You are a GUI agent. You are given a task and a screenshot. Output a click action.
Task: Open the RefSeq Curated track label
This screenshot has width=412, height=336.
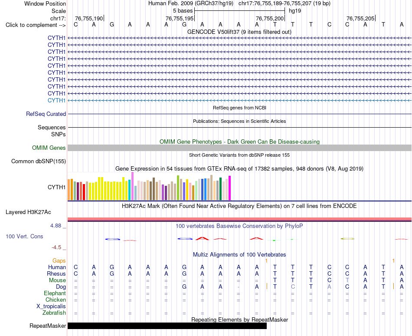(x=46, y=114)
